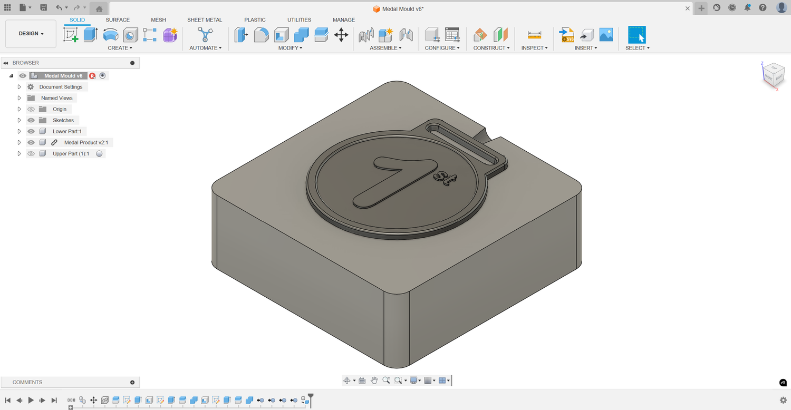The height and width of the screenshot is (410, 791).
Task: Select the Fillet tool
Action: click(261, 35)
